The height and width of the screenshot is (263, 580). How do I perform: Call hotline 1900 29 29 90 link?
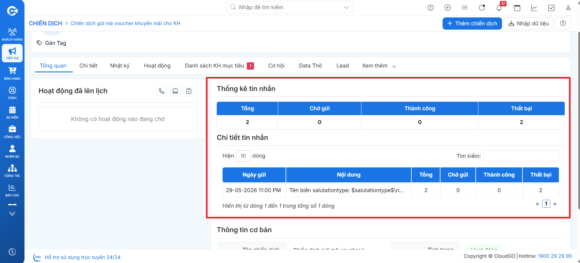[x=555, y=256]
